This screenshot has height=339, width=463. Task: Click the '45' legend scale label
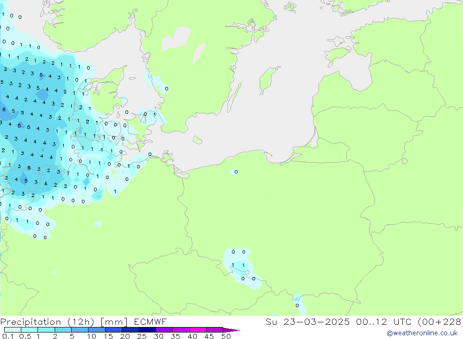209,336
